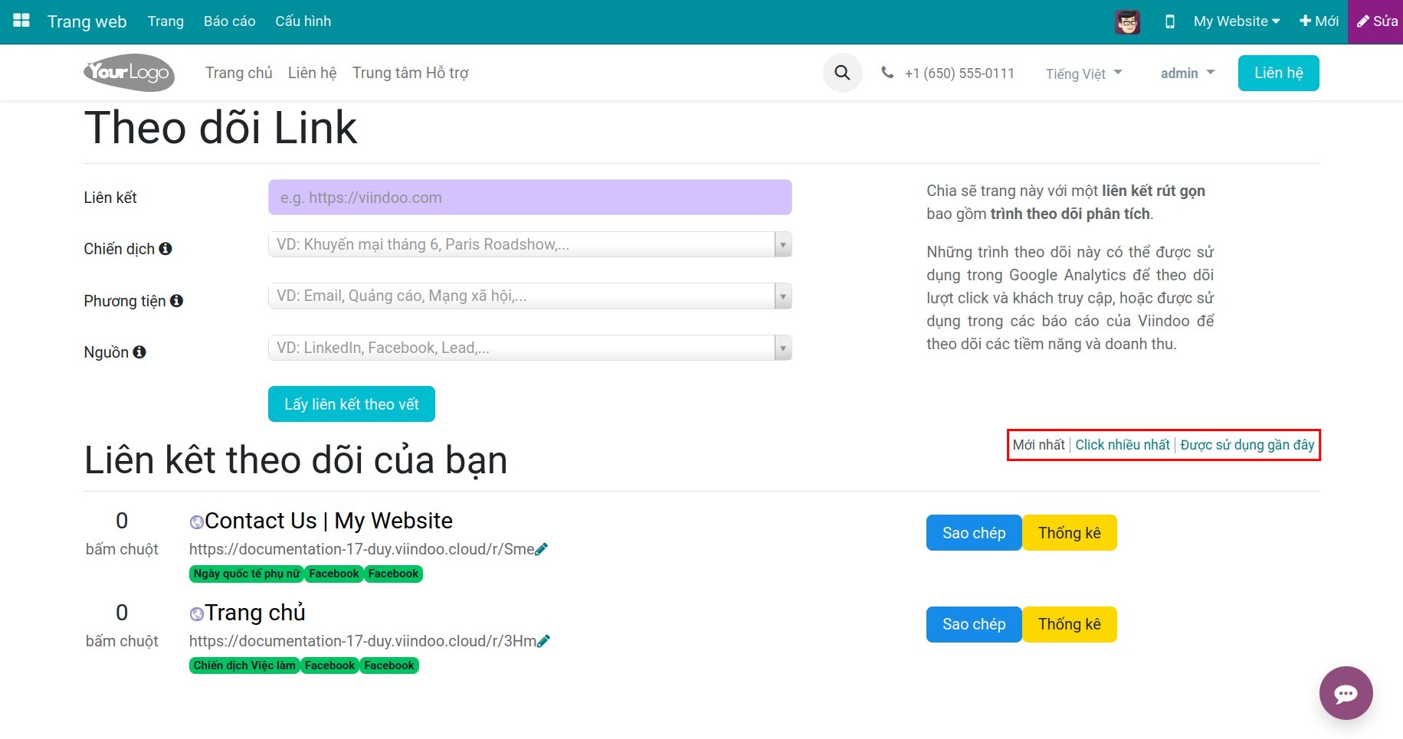Click the teal Liên hệ header button
Screen dimensions: 1403x739
pos(1279,73)
